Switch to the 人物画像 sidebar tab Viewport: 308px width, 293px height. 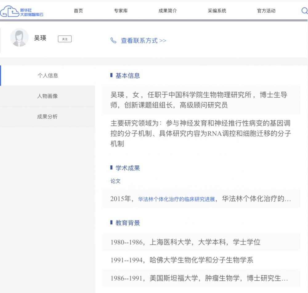coord(47,96)
